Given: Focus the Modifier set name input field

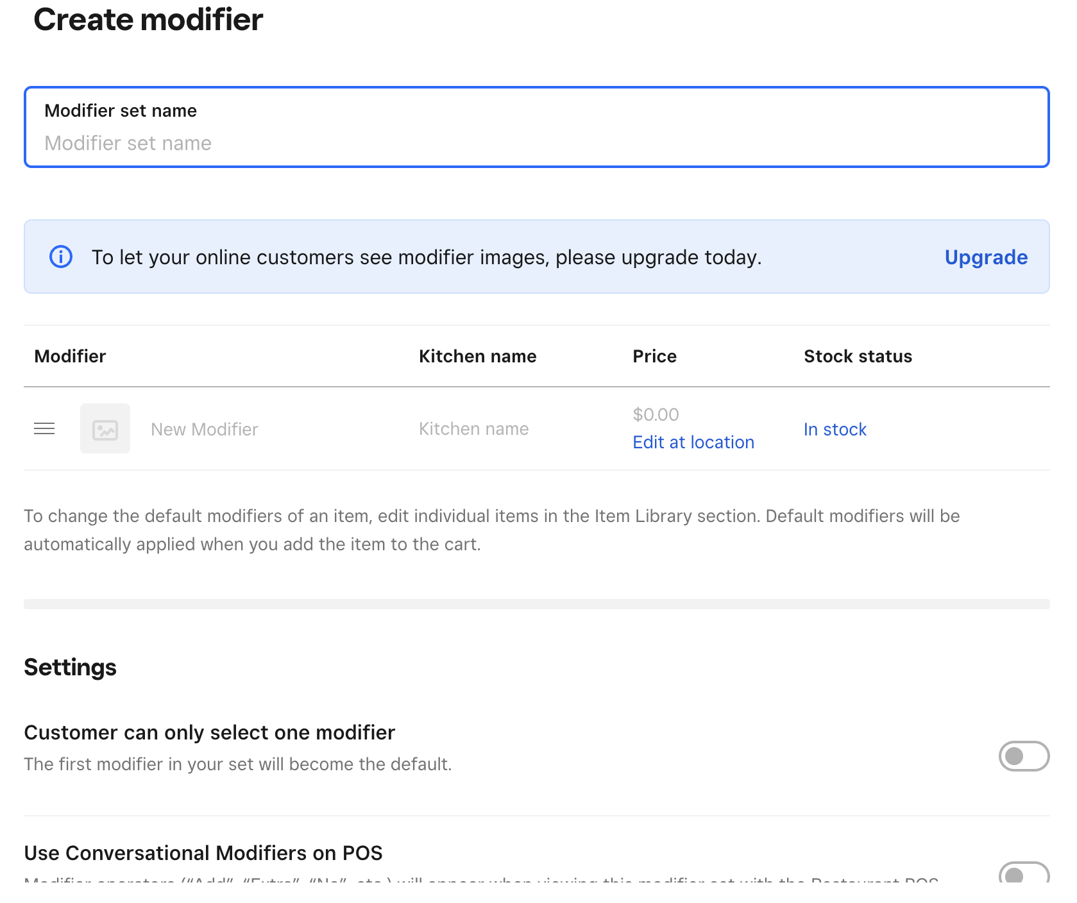Looking at the screenshot, I should pos(536,143).
